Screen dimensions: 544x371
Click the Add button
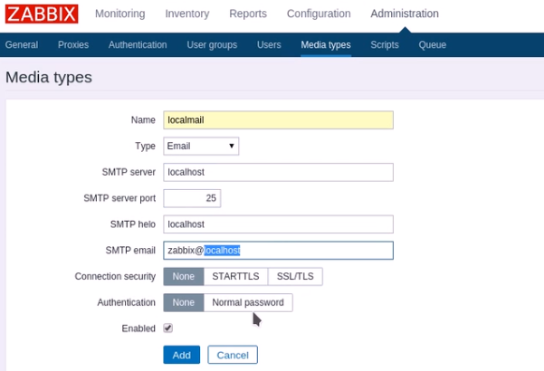(181, 355)
